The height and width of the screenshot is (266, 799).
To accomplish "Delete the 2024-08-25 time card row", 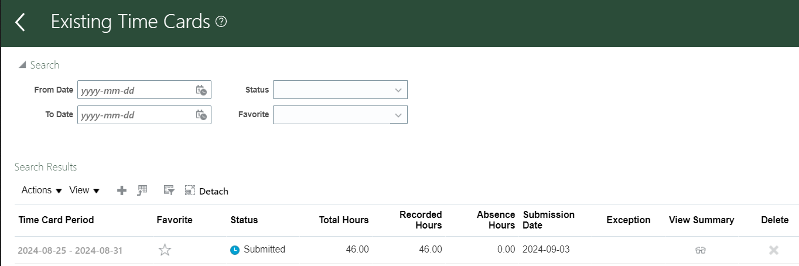I will tap(774, 250).
